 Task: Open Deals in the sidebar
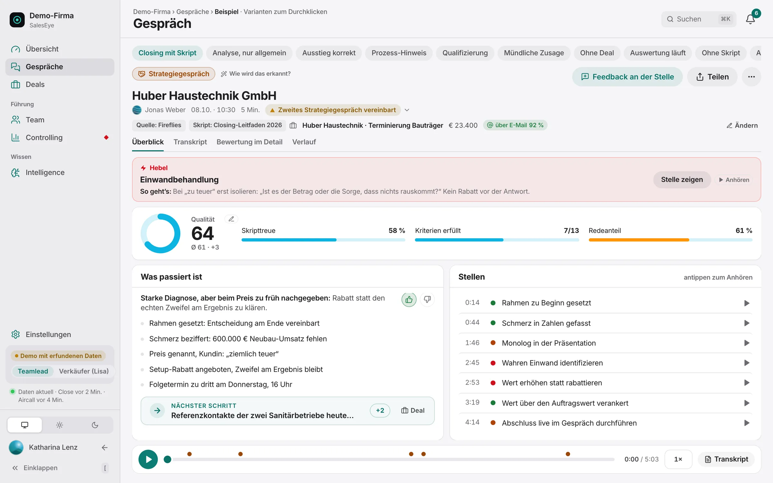(x=60, y=84)
